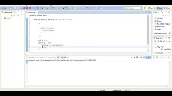
Task: Select the Java perspective button
Action: coord(159,8)
